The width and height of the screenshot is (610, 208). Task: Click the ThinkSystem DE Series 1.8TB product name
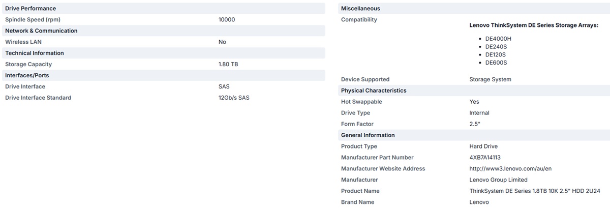(x=535, y=192)
